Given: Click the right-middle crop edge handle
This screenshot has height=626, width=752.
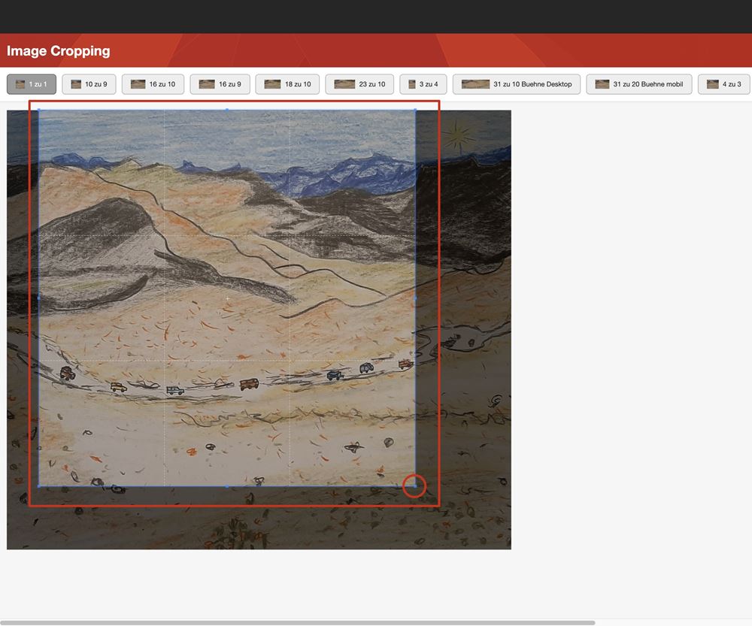Looking at the screenshot, I should coord(415,298).
